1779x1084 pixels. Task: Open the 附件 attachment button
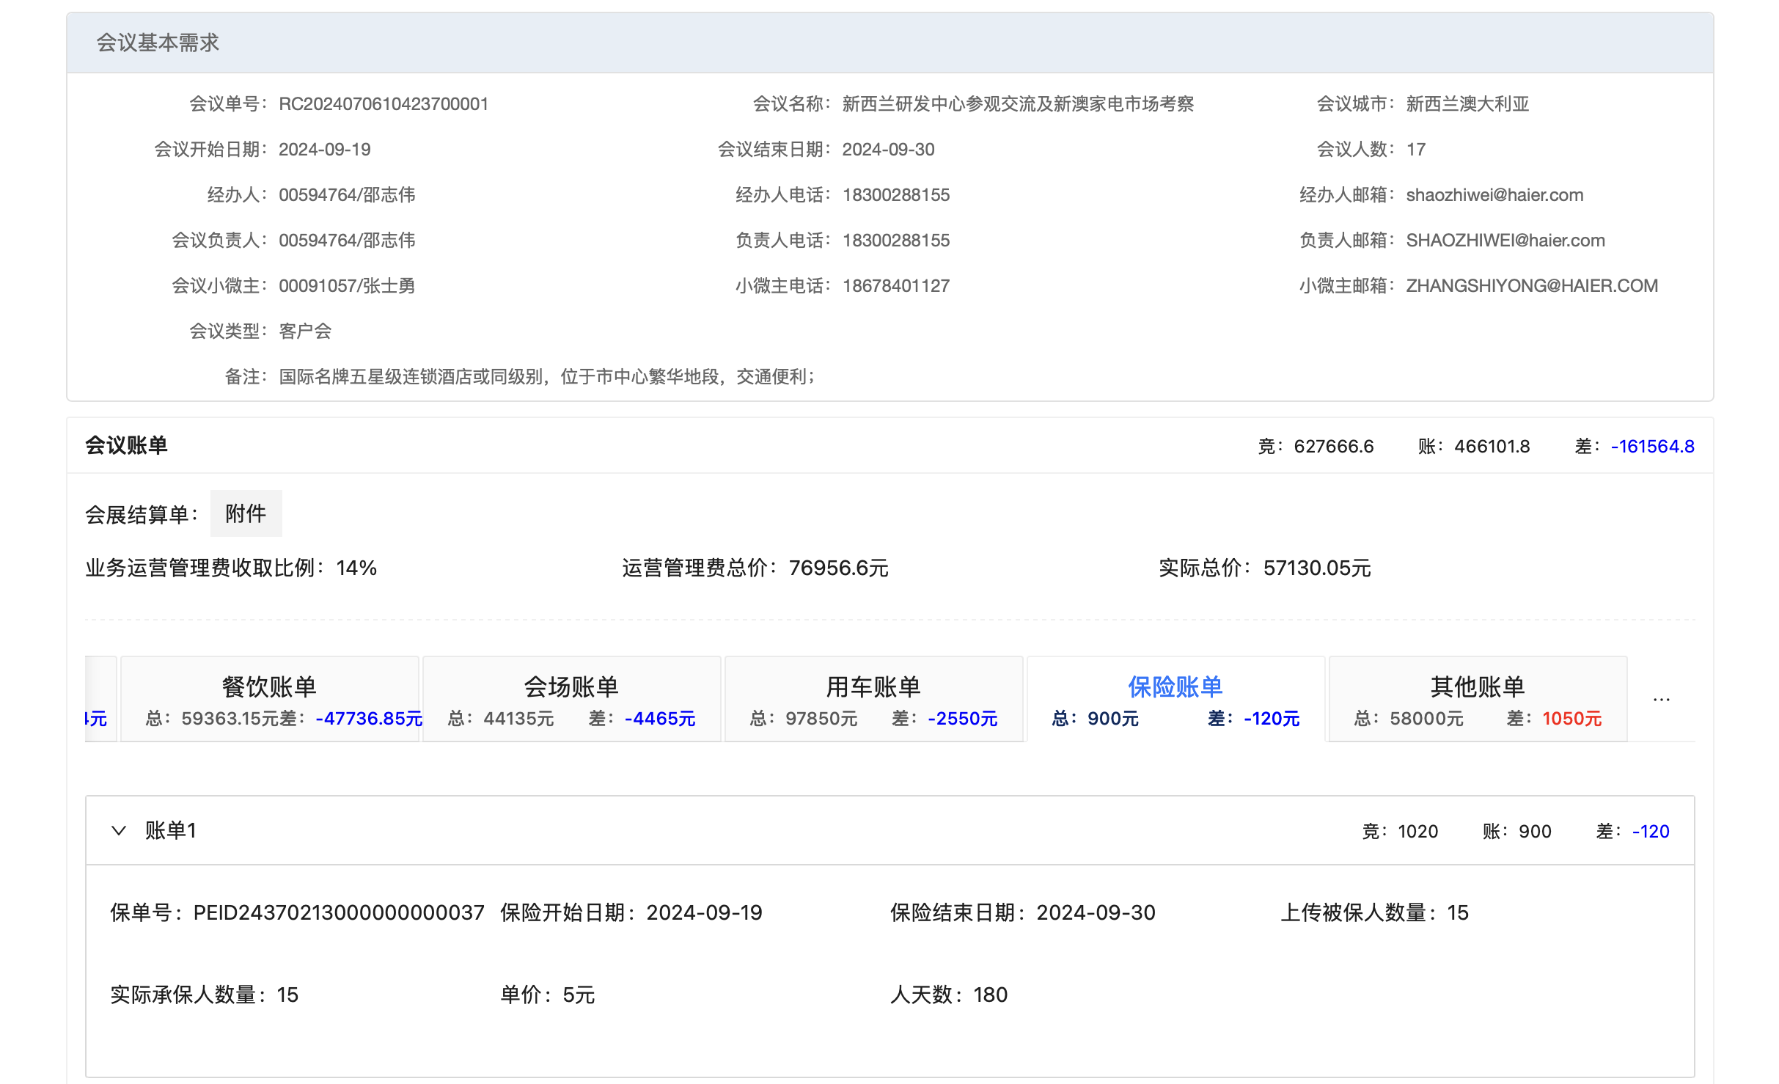[246, 513]
